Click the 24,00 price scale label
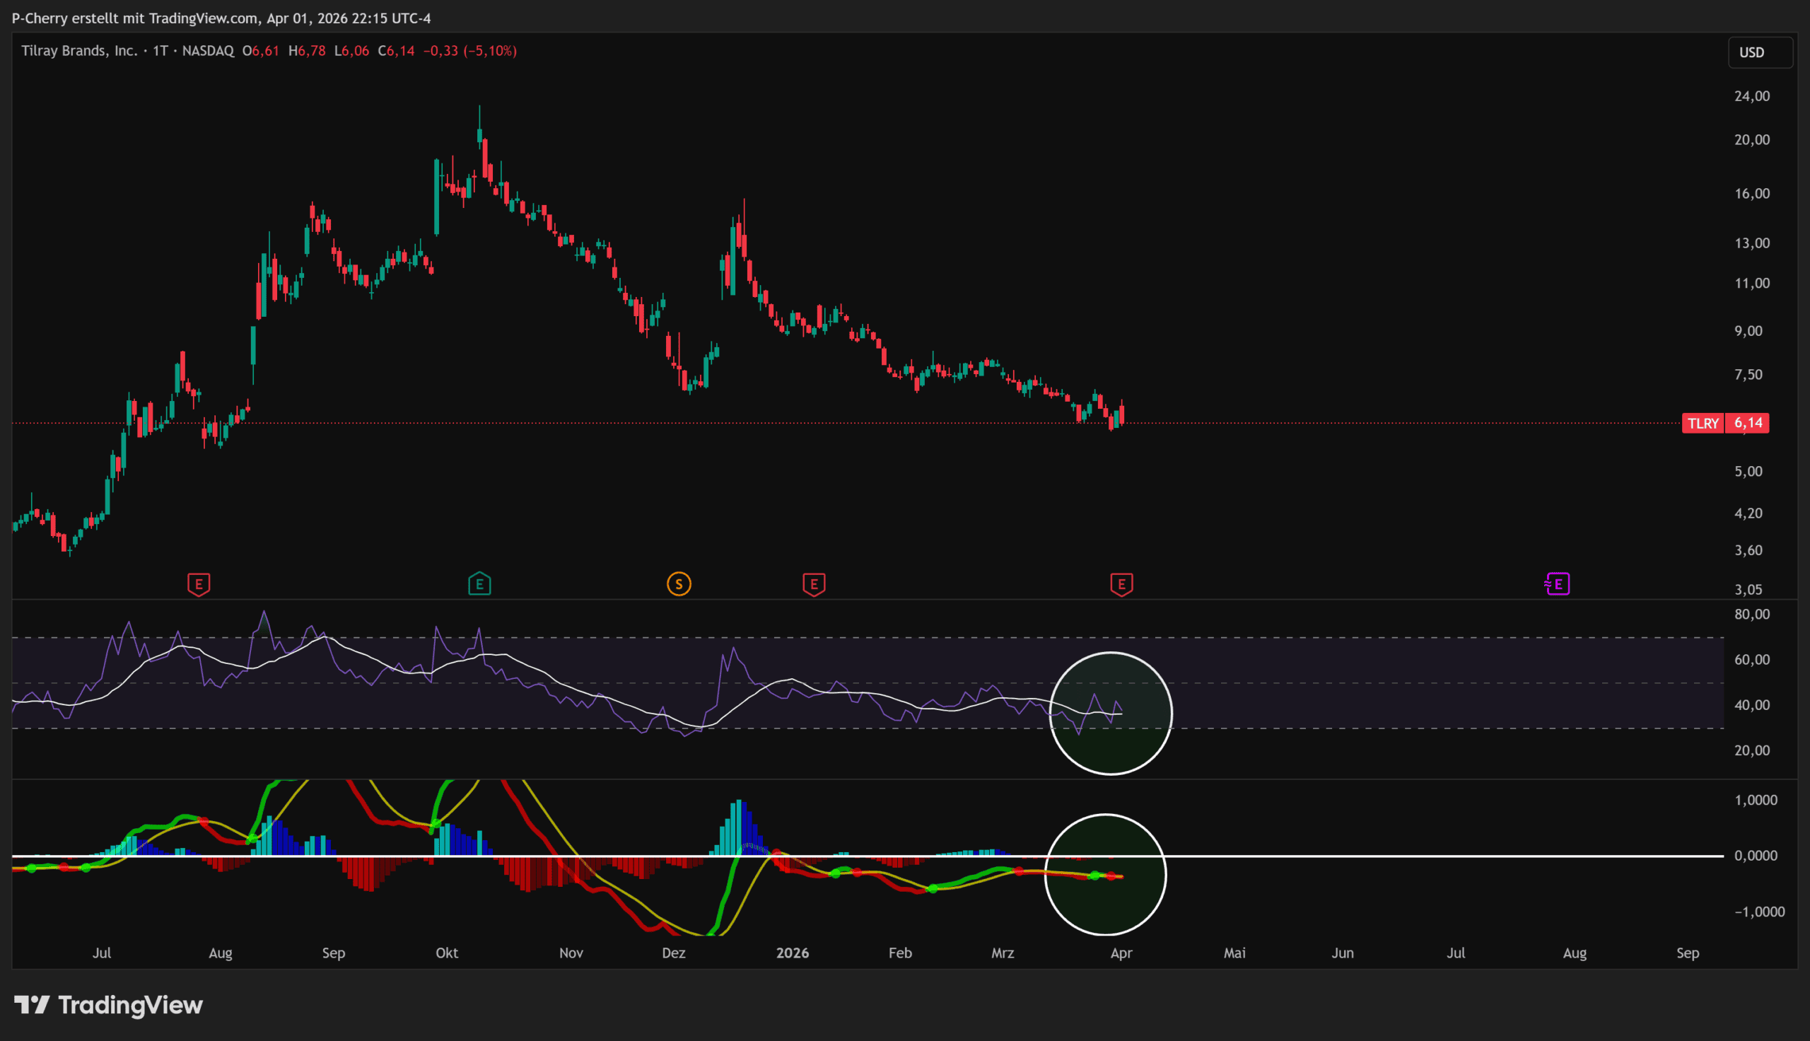1810x1041 pixels. [x=1752, y=95]
